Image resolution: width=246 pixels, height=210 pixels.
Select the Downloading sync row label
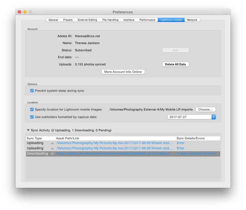point(37,153)
